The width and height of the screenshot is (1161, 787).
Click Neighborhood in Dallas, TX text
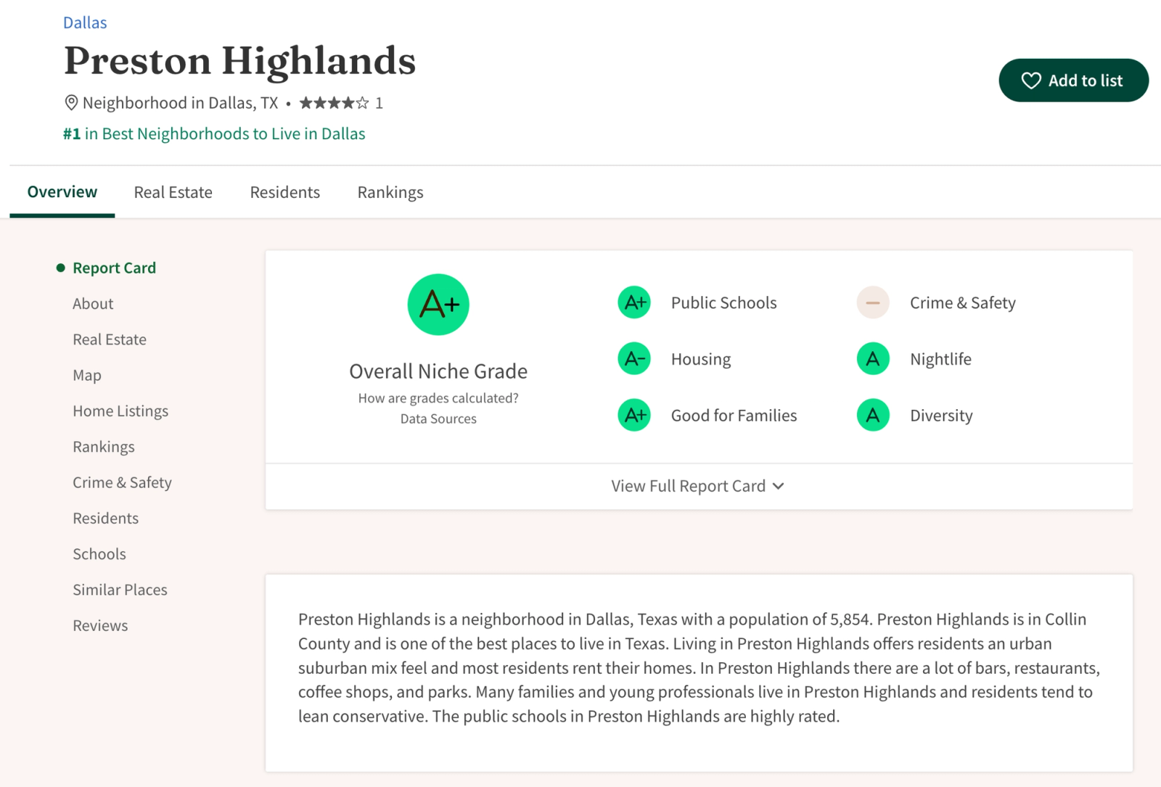pos(180,103)
